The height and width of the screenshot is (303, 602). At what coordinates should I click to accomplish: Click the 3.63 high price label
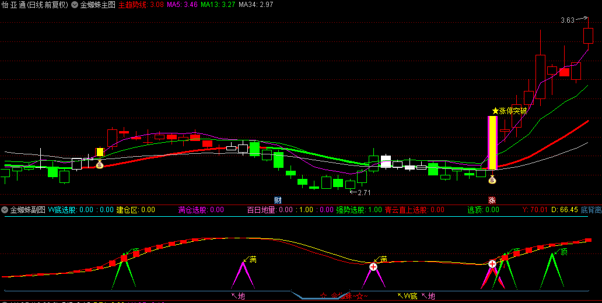click(x=567, y=20)
